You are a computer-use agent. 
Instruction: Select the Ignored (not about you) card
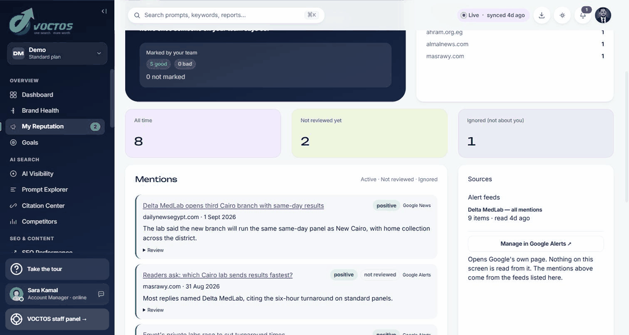[536, 133]
